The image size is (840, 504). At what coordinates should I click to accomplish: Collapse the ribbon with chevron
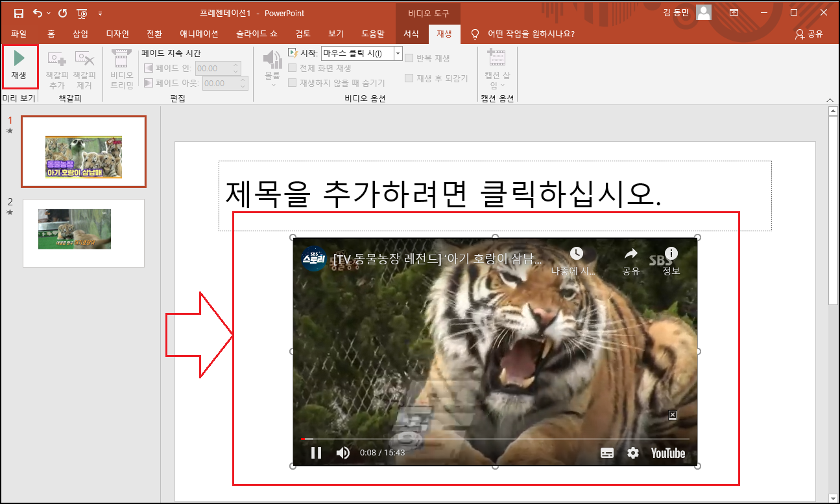click(x=830, y=99)
